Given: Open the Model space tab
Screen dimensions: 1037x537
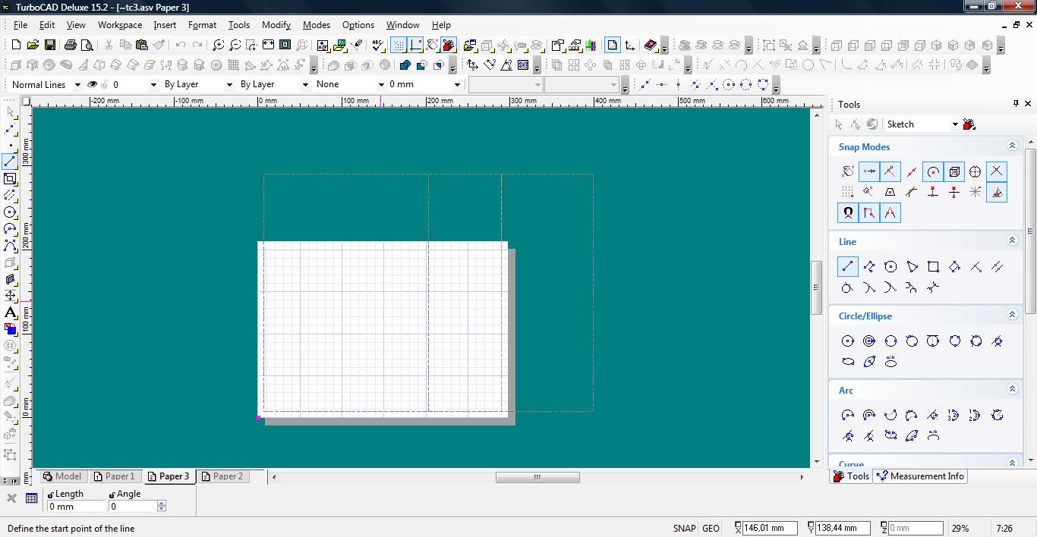Looking at the screenshot, I should tap(61, 476).
